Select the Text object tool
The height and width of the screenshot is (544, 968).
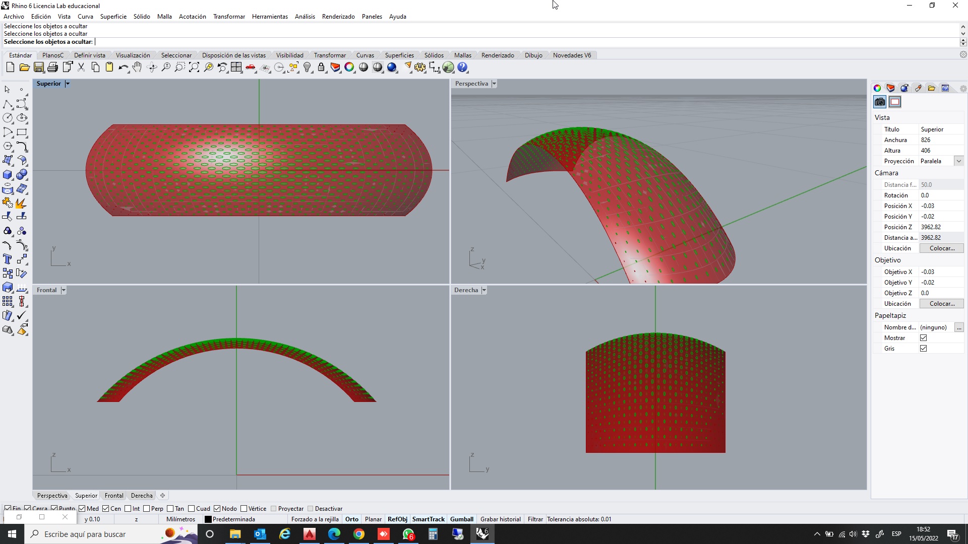[x=8, y=259]
